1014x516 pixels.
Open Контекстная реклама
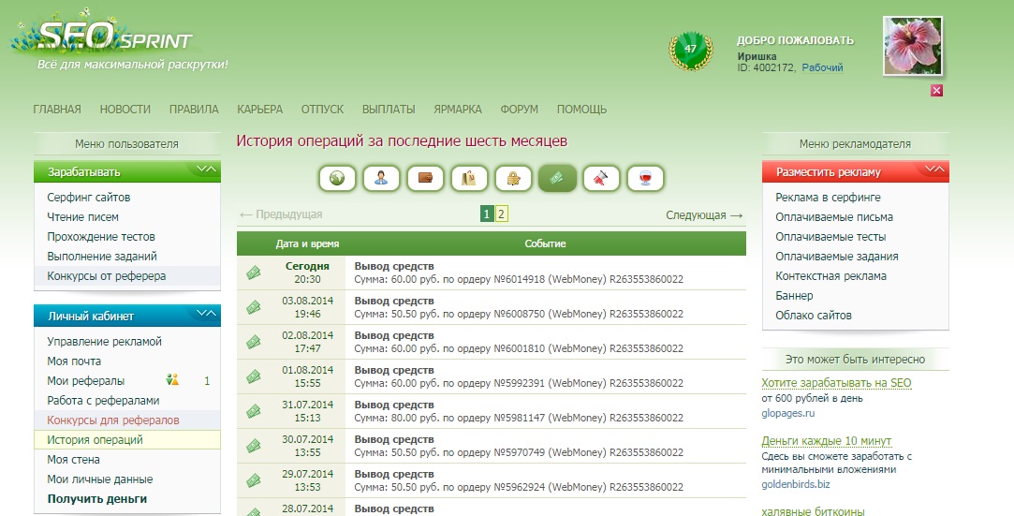tap(831, 276)
